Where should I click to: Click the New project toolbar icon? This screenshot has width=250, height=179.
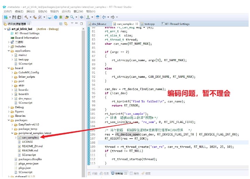click(x=6, y=17)
